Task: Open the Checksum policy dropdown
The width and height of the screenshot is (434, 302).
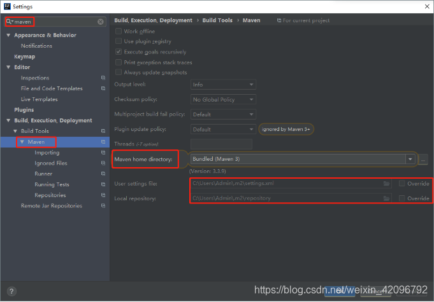Action: click(x=223, y=99)
